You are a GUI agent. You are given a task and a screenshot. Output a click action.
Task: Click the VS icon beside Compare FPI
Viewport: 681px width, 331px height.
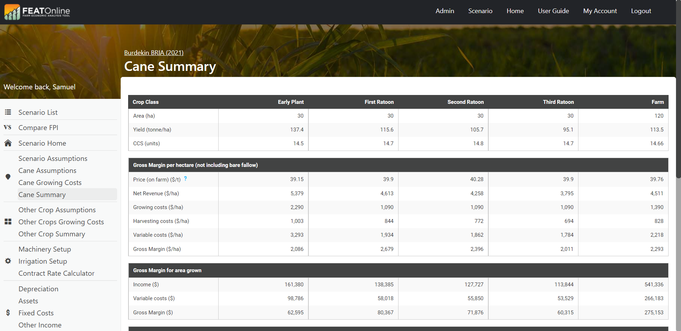coord(7,128)
